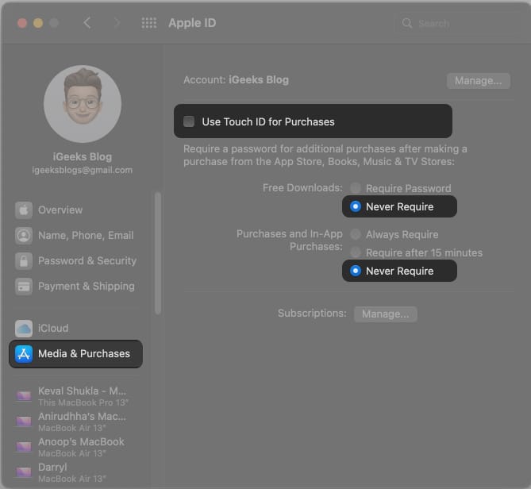The image size is (531, 489).
Task: Enable Use Touch ID for Purchases checkbox
Action: pos(189,121)
